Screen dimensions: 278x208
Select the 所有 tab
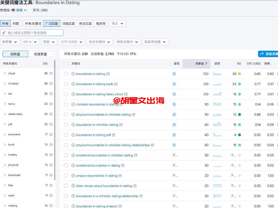5,23
